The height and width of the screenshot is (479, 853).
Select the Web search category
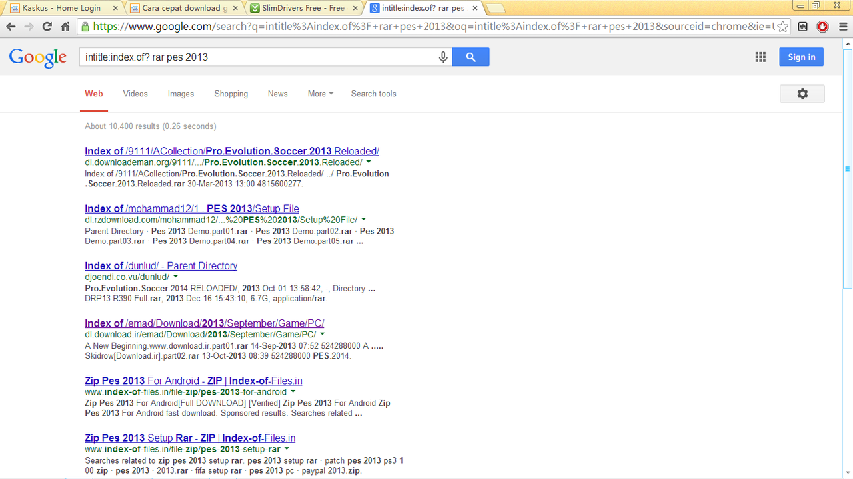click(x=94, y=94)
